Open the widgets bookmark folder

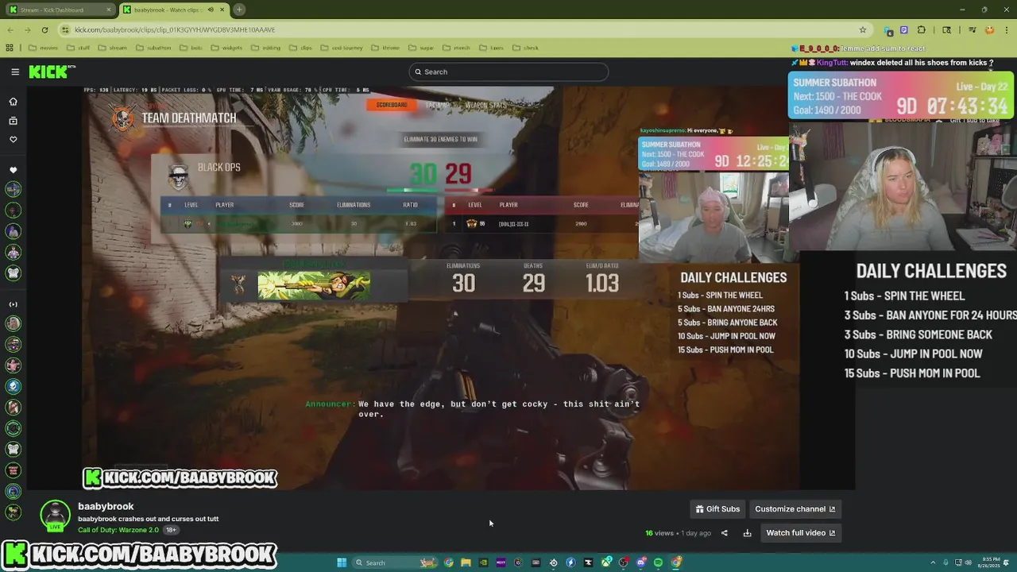[x=226, y=48]
